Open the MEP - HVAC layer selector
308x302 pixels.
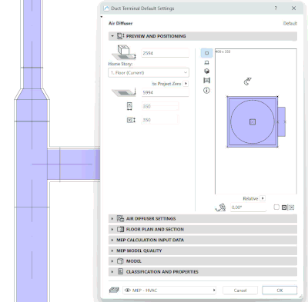coord(169,290)
